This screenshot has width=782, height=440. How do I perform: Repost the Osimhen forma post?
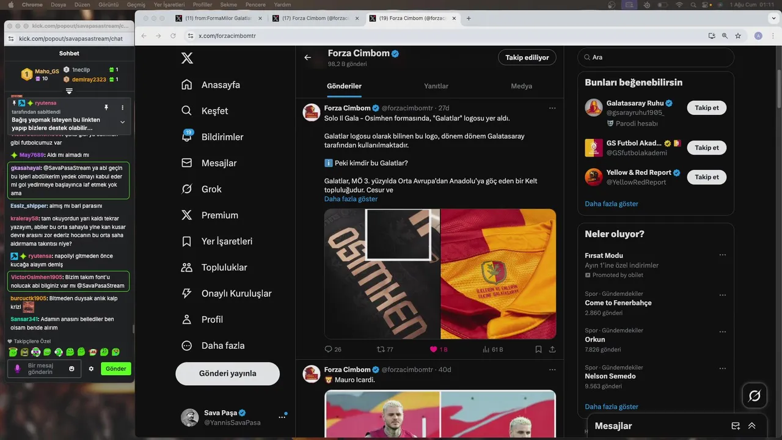pyautogui.click(x=381, y=350)
